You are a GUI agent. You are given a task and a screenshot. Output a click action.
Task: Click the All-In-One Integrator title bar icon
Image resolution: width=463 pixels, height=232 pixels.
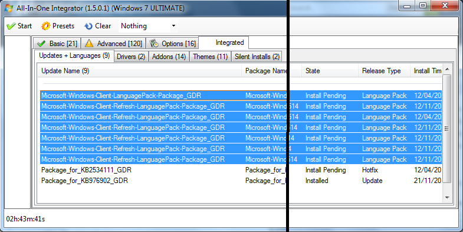(9, 8)
